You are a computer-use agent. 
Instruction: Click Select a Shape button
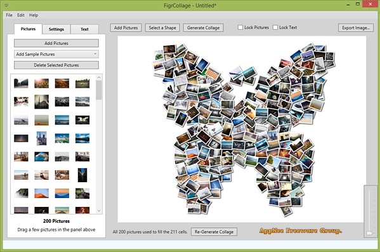click(x=162, y=28)
